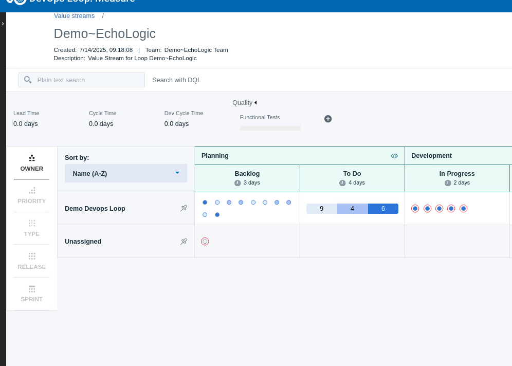Select the Owner swimlane tab
Viewport: 512px width, 366px height.
[x=32, y=163]
